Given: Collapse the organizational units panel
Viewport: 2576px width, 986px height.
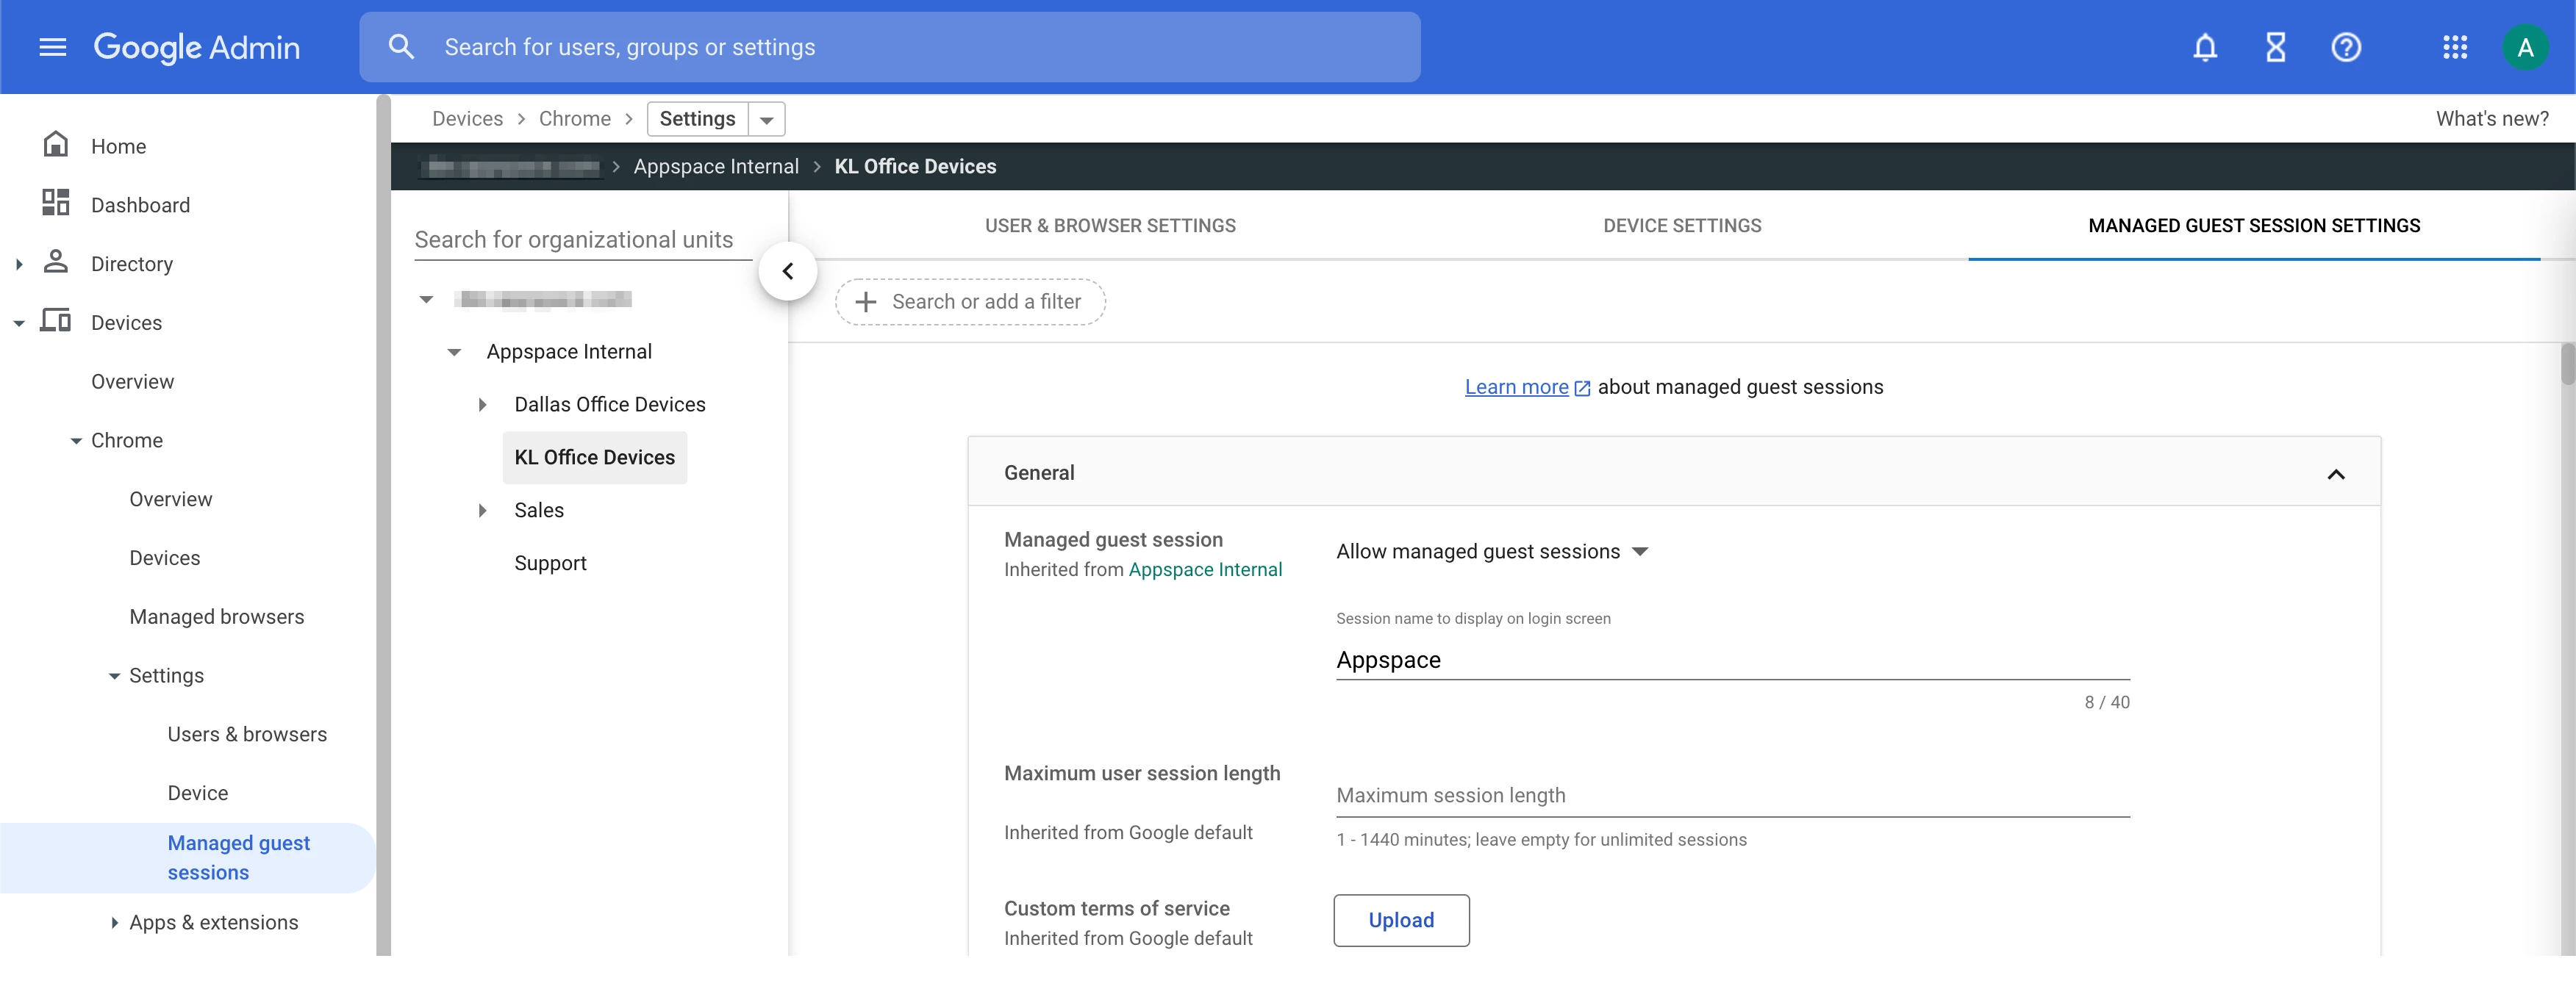Looking at the screenshot, I should (x=787, y=270).
